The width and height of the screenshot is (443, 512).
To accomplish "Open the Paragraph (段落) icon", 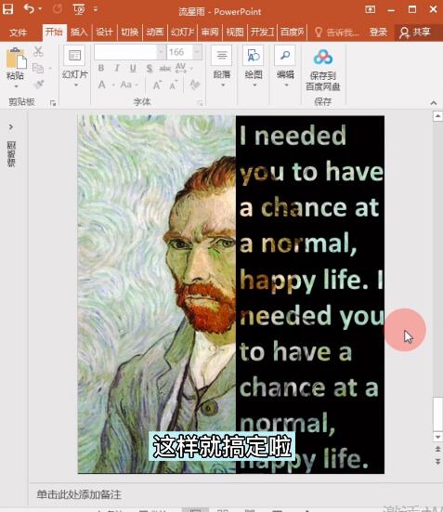I will 222,56.
